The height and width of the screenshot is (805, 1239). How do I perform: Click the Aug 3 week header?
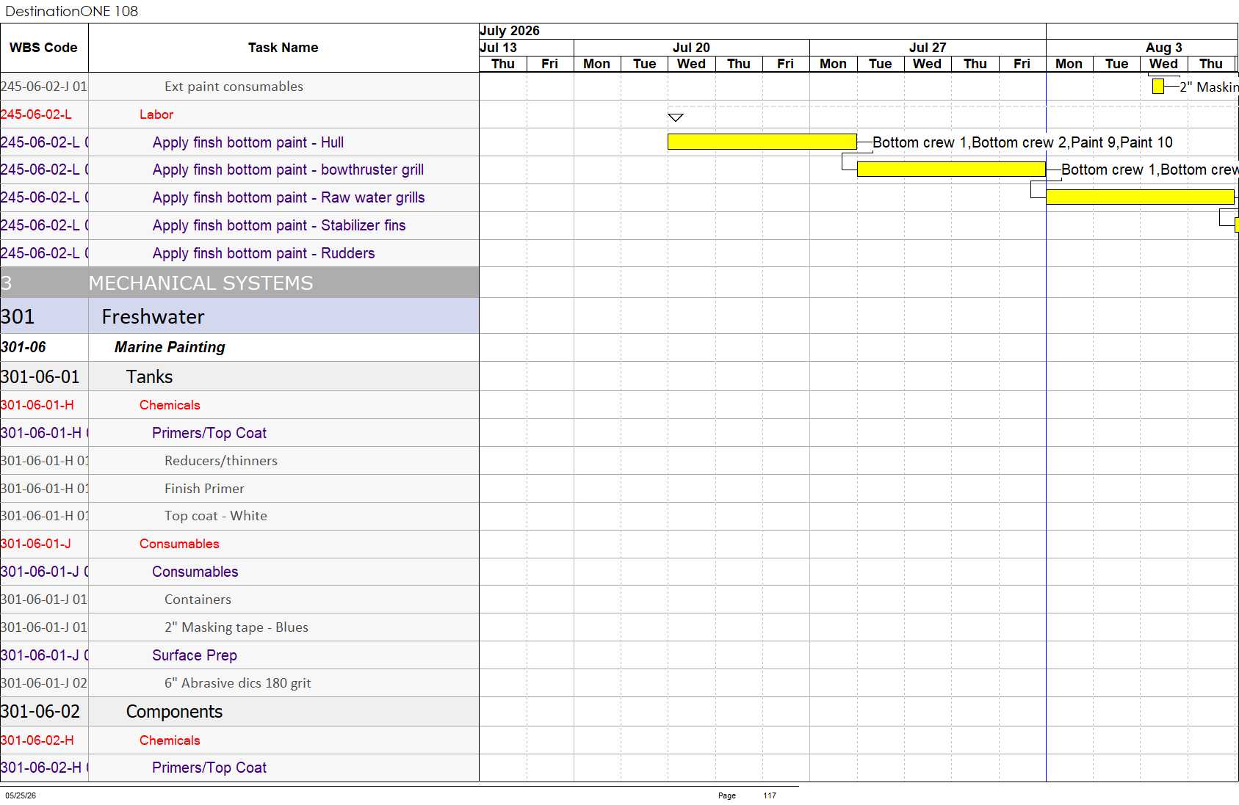pos(1163,48)
